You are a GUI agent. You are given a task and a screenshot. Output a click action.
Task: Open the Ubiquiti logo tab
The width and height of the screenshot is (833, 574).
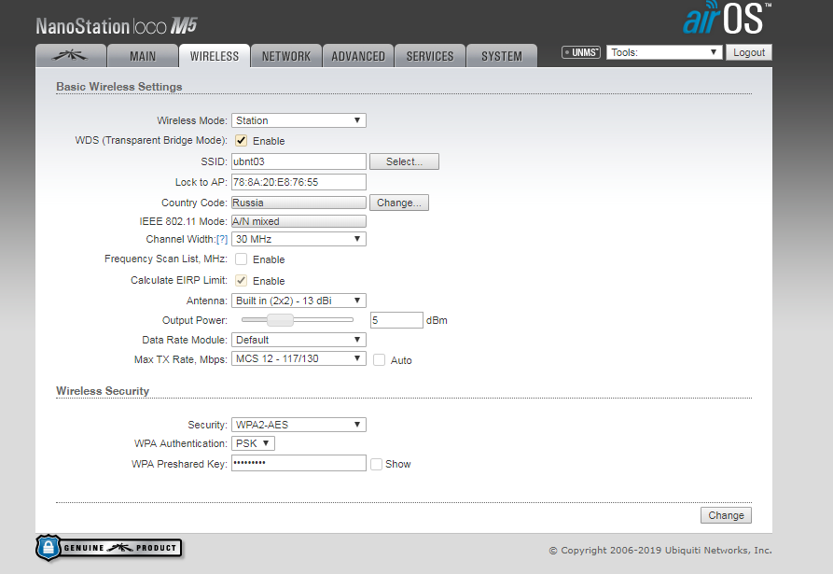[x=71, y=56]
